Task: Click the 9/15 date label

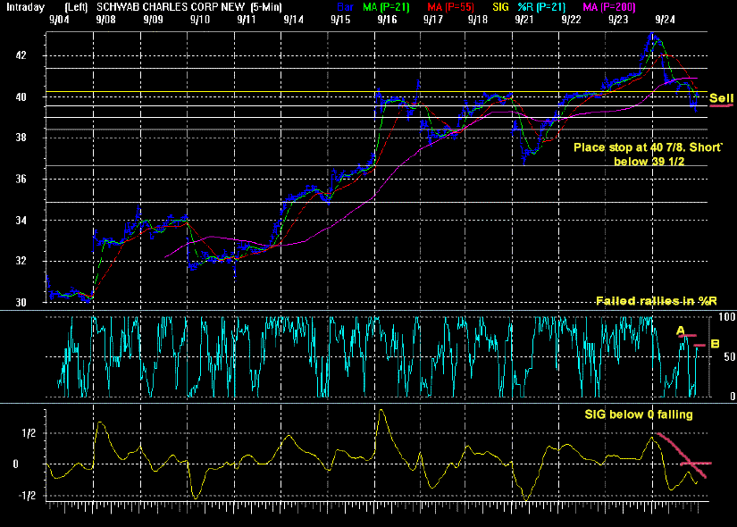Action: point(340,20)
